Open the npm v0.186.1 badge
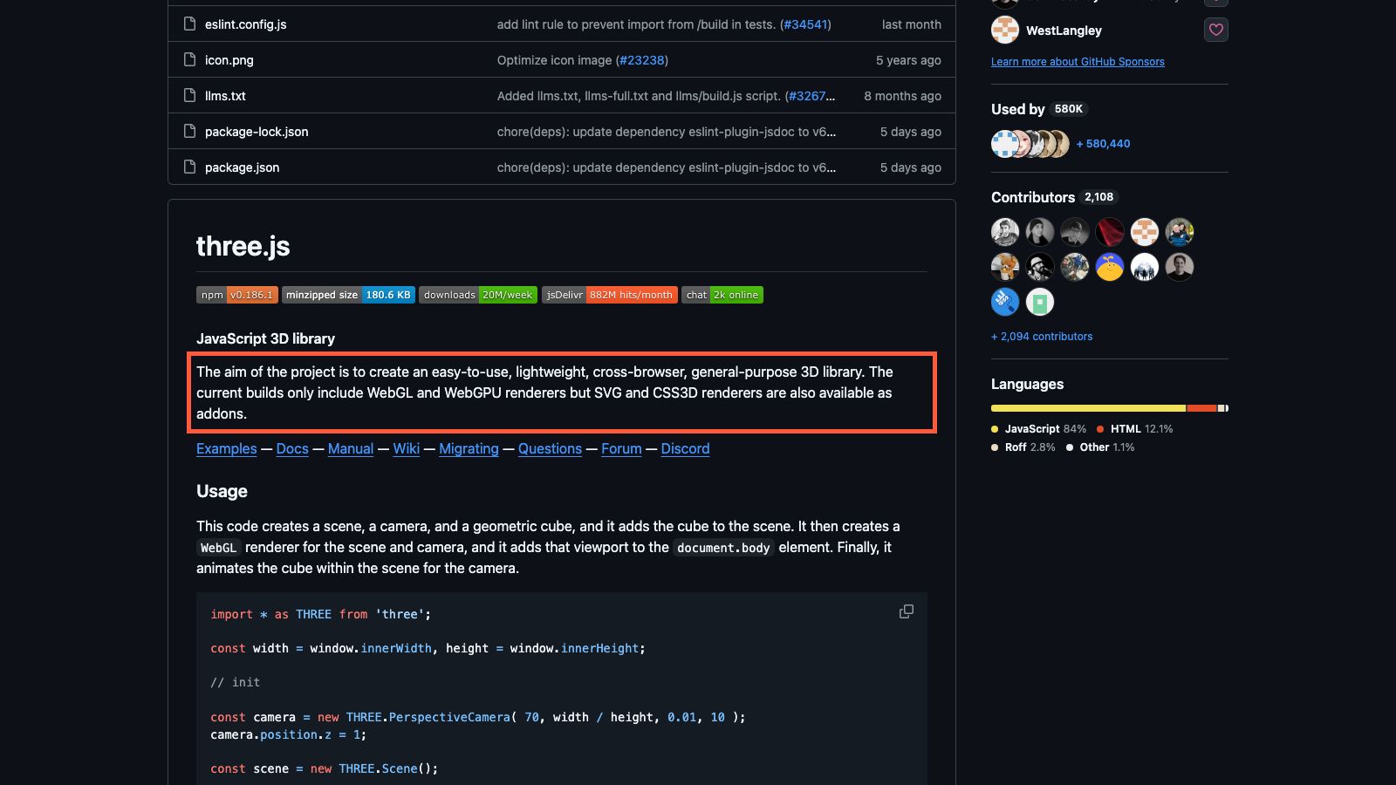Viewport: 1396px width, 785px height. point(237,295)
